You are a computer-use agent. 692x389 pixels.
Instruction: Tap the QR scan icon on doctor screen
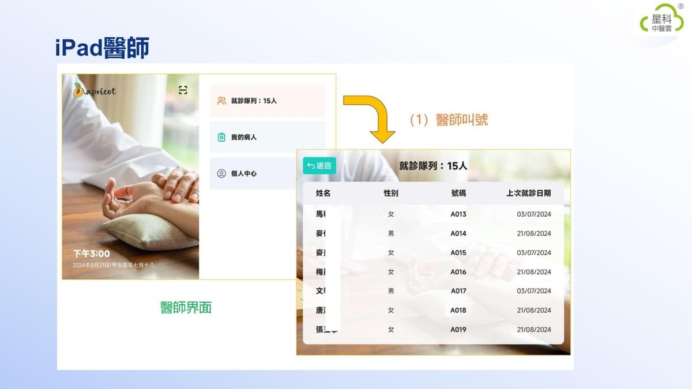point(183,90)
